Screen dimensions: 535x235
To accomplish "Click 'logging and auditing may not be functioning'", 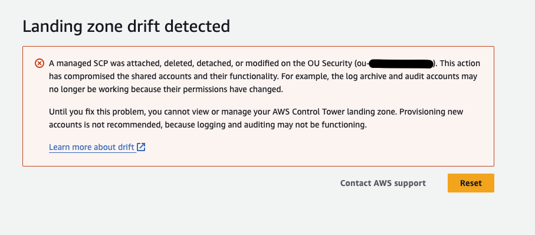I will click(x=282, y=125).
